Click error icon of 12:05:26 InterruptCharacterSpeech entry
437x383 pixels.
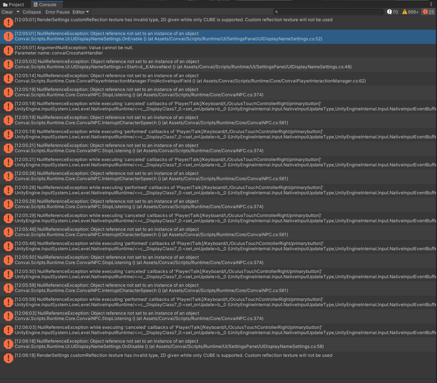click(x=8, y=176)
